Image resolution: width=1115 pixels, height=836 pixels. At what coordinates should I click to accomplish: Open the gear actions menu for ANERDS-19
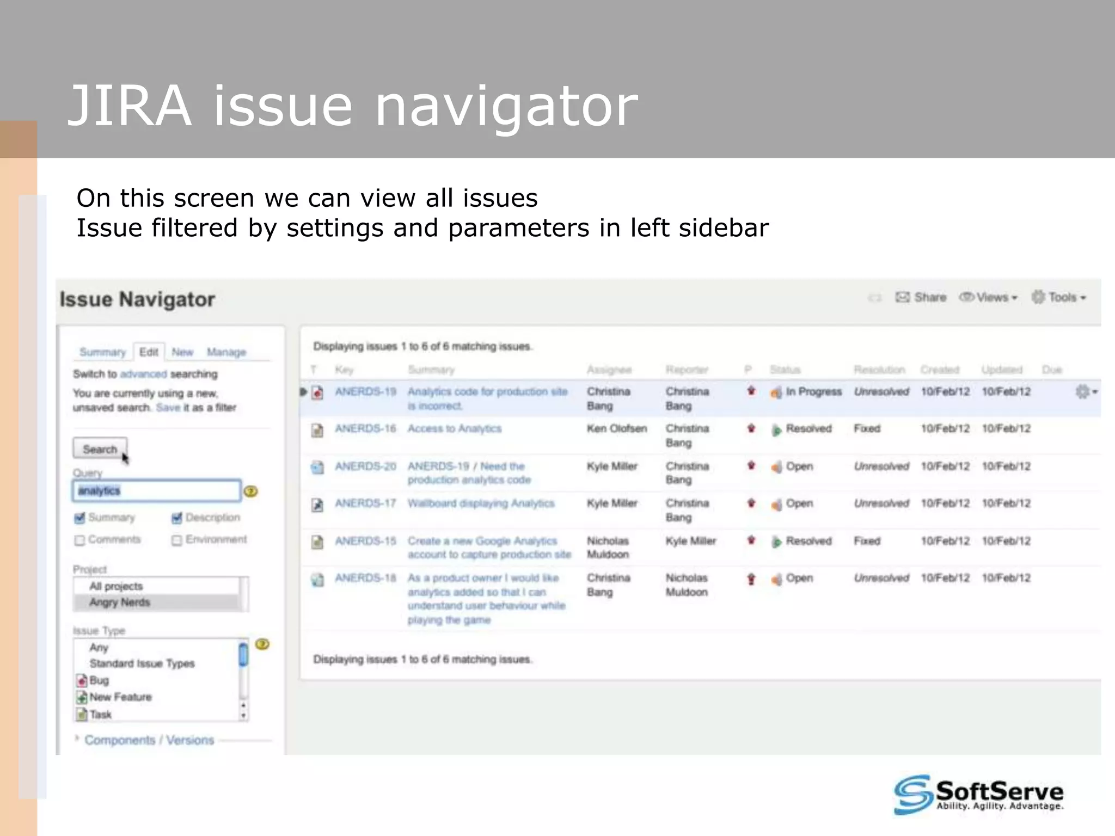tap(1086, 392)
